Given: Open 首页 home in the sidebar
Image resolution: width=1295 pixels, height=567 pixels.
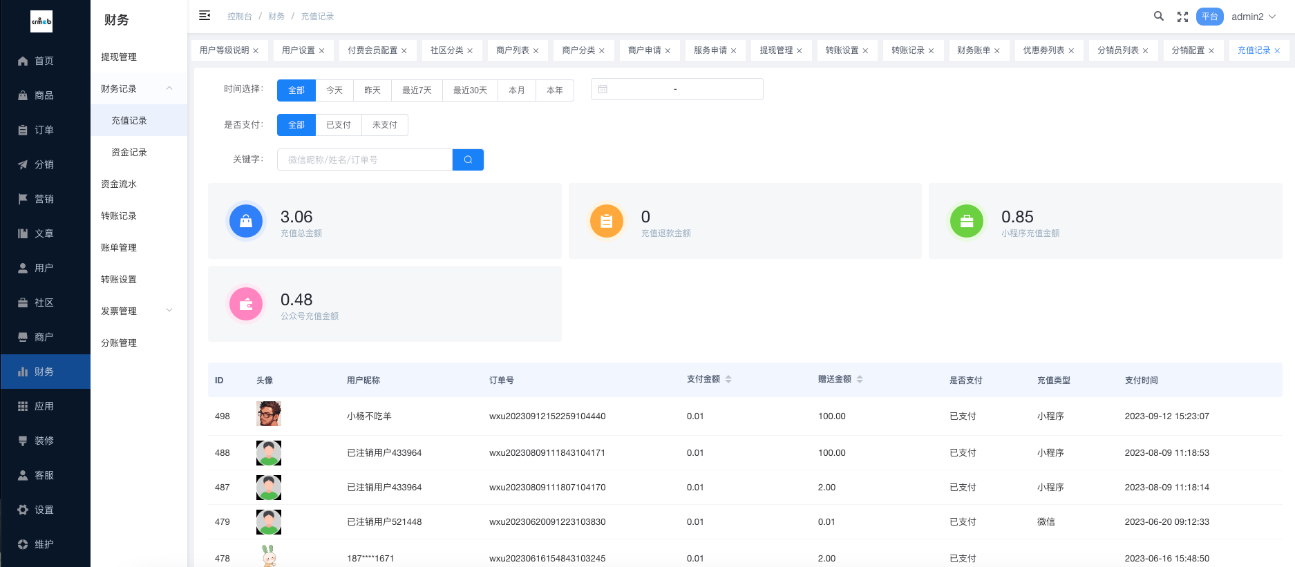Looking at the screenshot, I should point(44,61).
